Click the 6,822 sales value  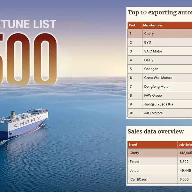pyautogui.click(x=184, y=162)
